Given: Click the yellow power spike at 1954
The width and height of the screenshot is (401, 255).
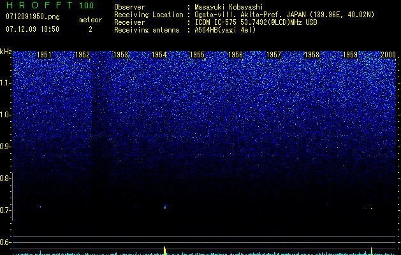Looking at the screenshot, I should click(164, 251).
